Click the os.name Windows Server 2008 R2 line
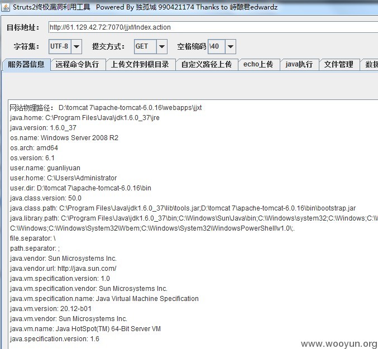Image resolution: width=378 pixels, height=349 pixels. 64,138
